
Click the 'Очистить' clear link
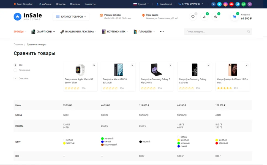(23, 78)
